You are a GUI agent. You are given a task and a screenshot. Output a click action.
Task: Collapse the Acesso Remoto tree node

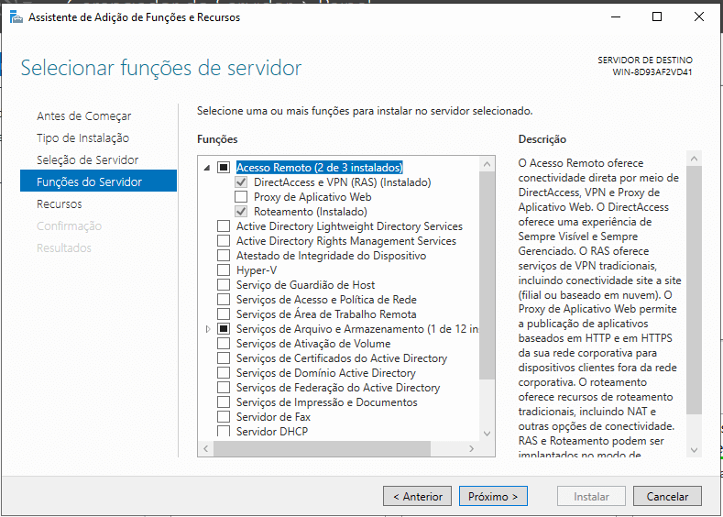coord(207,168)
